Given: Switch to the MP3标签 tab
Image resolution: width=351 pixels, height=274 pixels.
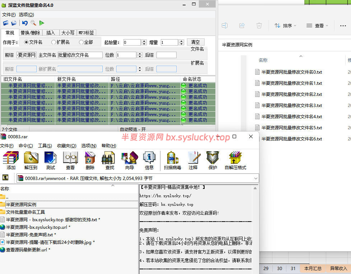Looking at the screenshot, I should point(86,33).
